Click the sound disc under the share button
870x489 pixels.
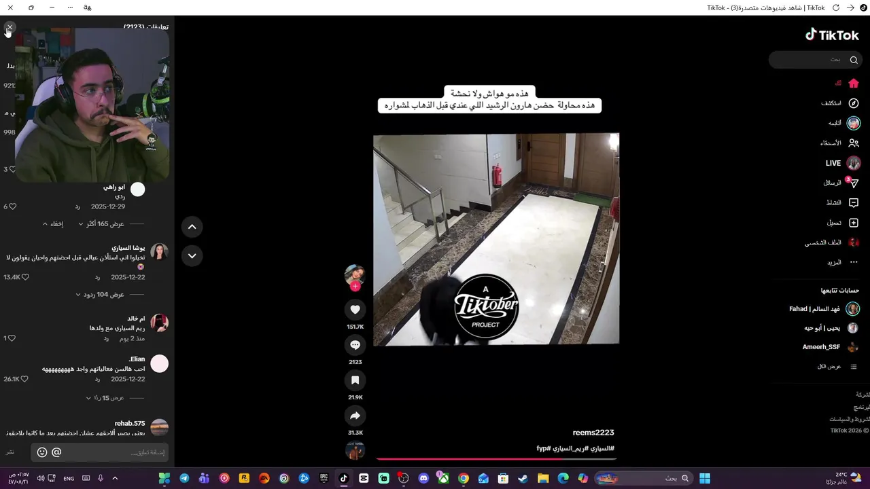pyautogui.click(x=355, y=450)
